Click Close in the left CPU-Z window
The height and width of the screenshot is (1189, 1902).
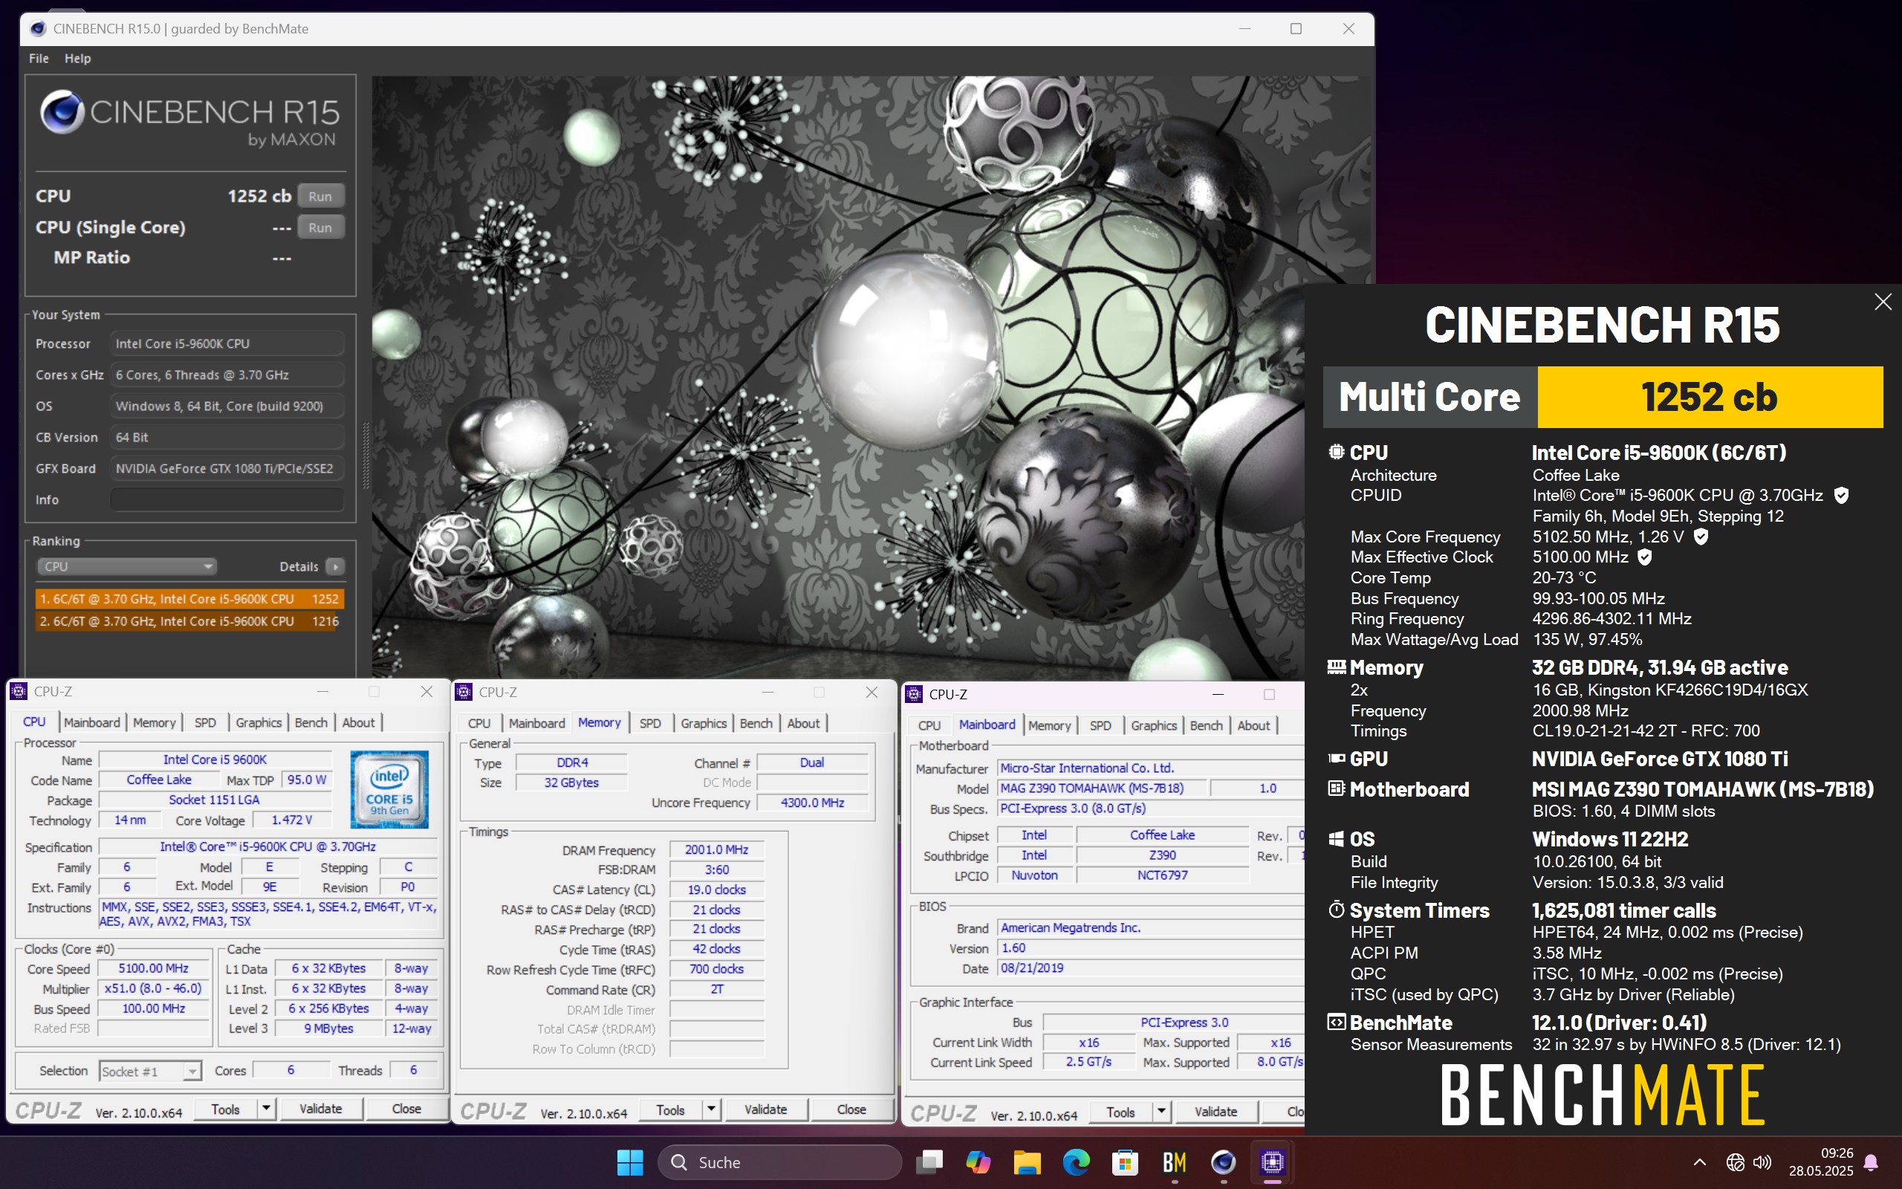point(406,1109)
